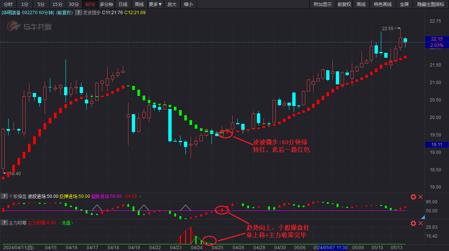Viewport: 449px width, 251px height.
Task: Click 缩小 to zoom out chart
Action: [188, 4]
